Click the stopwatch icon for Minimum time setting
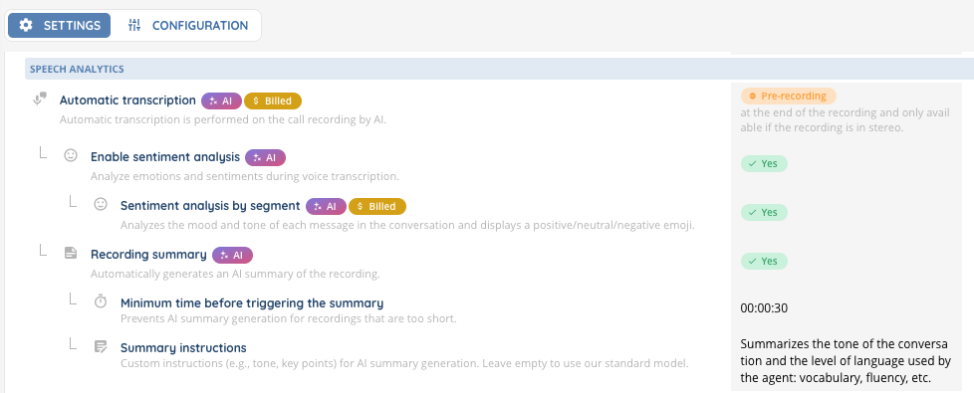 (101, 301)
